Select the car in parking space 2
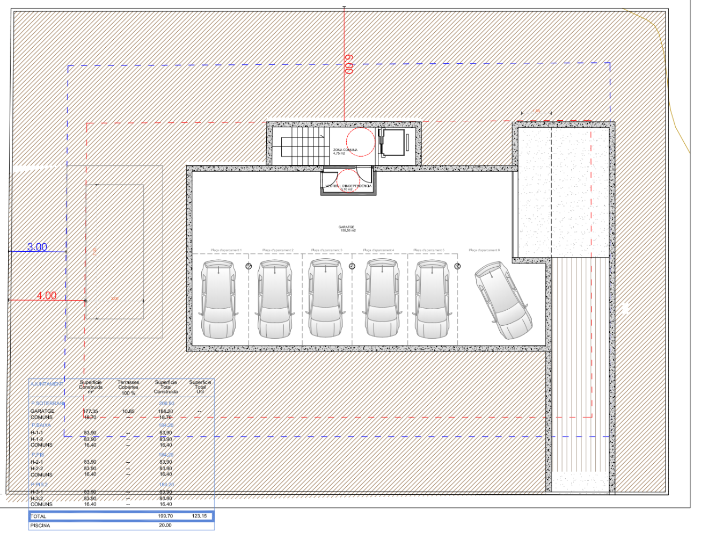701x533 pixels. coord(275,299)
